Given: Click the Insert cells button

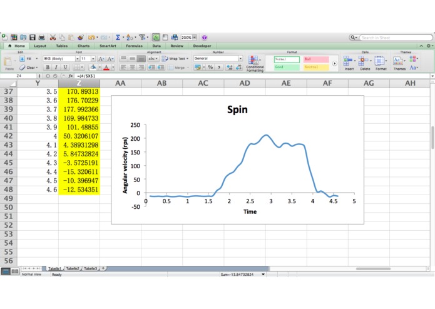Looking at the screenshot, I should (x=349, y=63).
